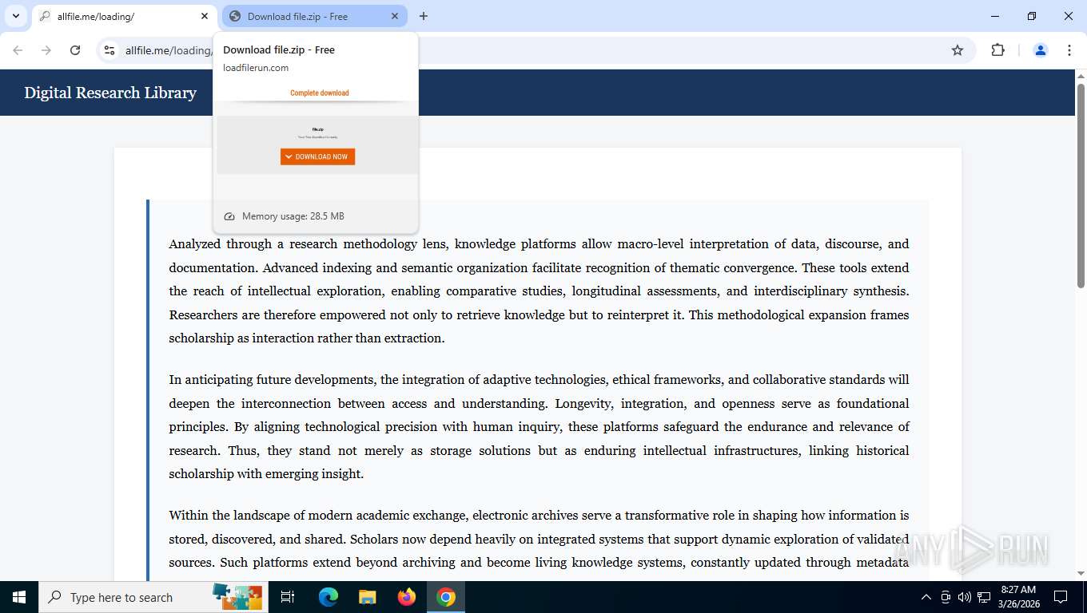Open Task View on the taskbar

click(288, 597)
